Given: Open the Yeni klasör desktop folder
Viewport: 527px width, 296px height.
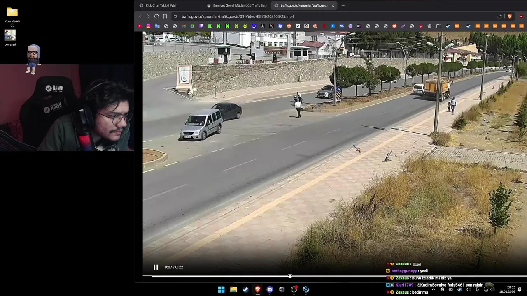Looking at the screenshot, I should coord(12,16).
